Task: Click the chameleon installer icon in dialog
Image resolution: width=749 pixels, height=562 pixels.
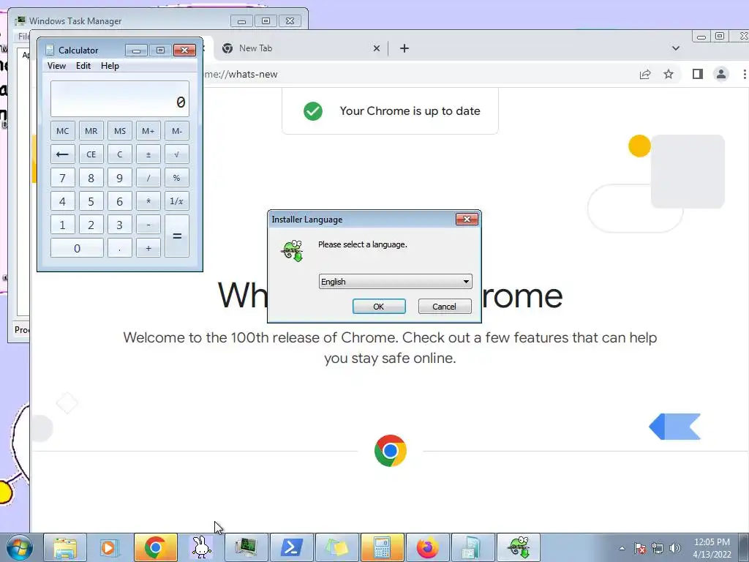Action: click(293, 251)
